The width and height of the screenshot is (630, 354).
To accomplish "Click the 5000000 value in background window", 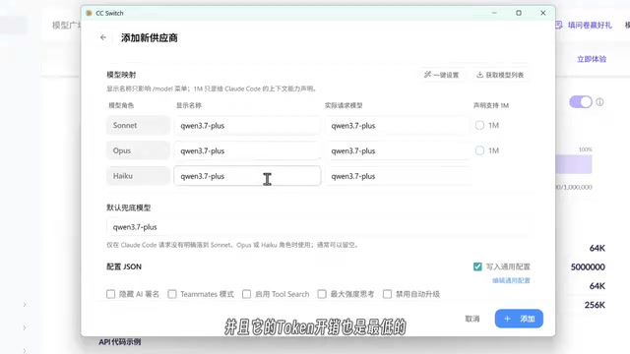I will 588,266.
